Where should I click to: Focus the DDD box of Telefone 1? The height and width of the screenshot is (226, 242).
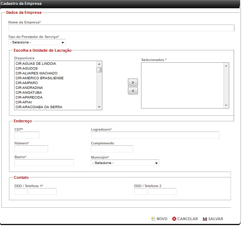coord(21,192)
